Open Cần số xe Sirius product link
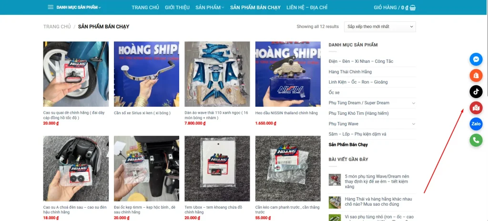The width and height of the screenshot is (488, 221). (x=142, y=113)
